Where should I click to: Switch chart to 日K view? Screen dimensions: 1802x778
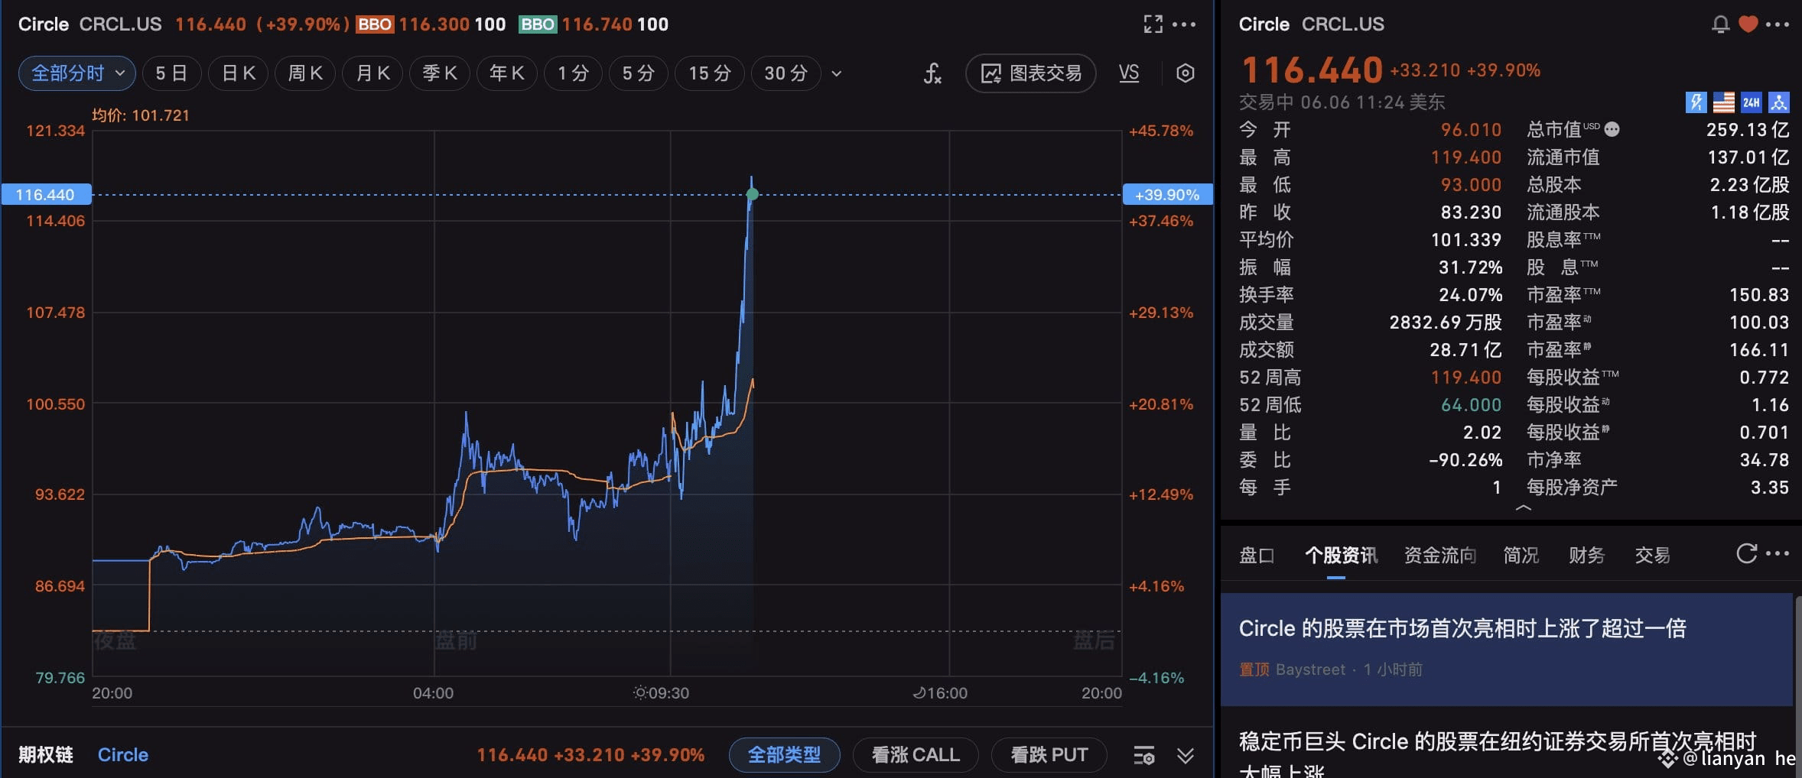point(238,73)
